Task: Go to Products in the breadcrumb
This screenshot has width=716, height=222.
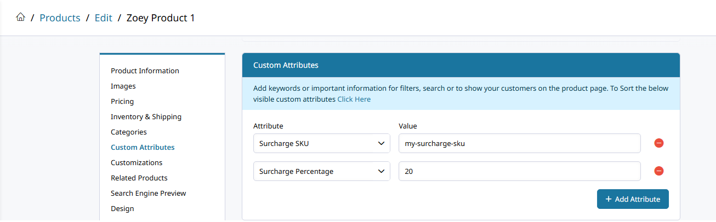Action: (60, 18)
